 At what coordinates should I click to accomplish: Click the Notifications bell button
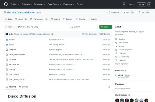114,12
